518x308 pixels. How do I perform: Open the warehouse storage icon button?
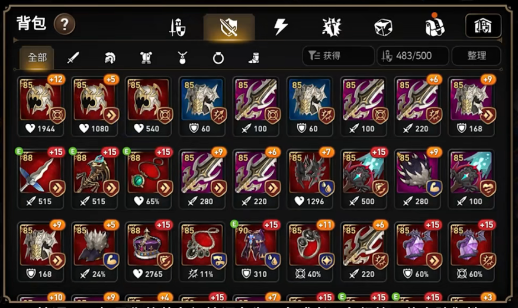pyautogui.click(x=483, y=26)
